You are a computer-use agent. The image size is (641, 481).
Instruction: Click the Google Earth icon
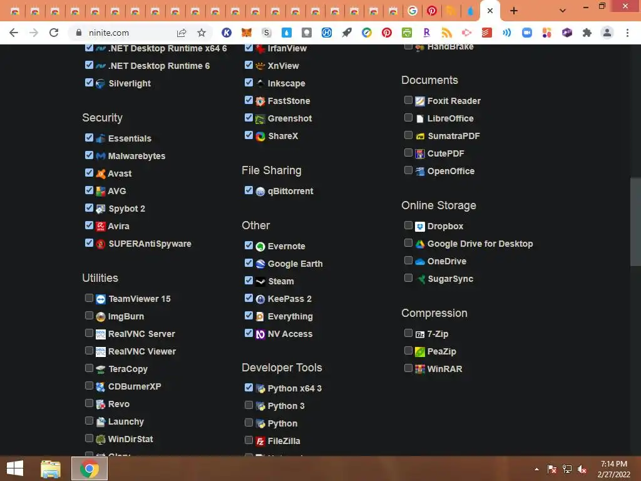click(260, 264)
